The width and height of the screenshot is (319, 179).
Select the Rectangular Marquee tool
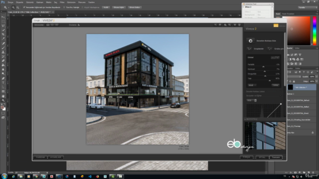[x=3, y=21]
